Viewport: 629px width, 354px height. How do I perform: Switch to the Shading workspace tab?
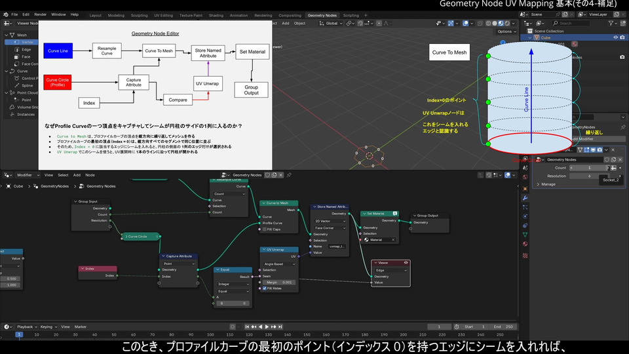pyautogui.click(x=216, y=14)
